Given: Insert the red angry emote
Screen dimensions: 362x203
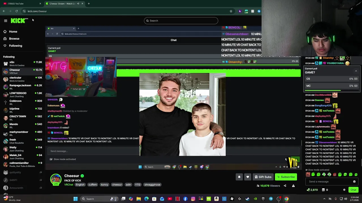Looking at the screenshot, I should click(335, 175).
